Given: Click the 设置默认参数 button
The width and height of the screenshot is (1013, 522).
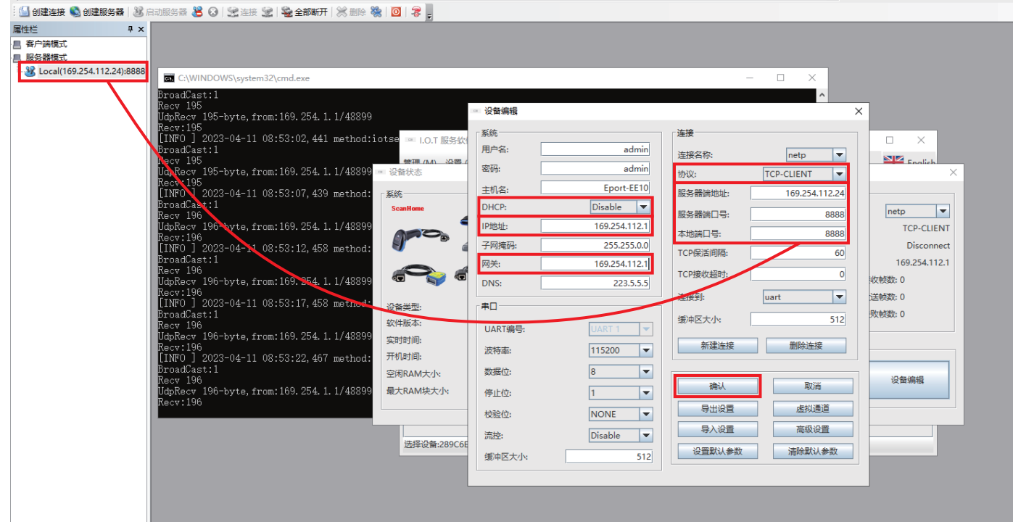Looking at the screenshot, I should tap(717, 451).
